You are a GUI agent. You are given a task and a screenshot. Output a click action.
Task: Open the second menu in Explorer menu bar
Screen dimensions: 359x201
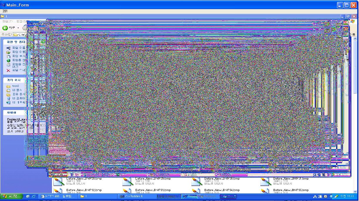(21, 21)
